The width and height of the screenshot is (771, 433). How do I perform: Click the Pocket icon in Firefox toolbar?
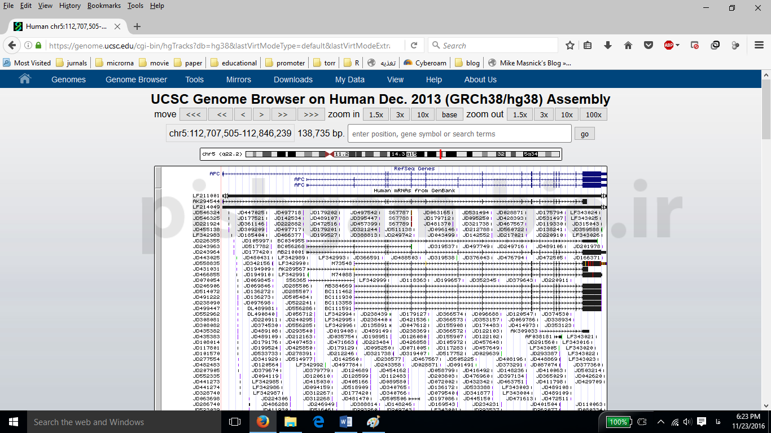pos(649,45)
